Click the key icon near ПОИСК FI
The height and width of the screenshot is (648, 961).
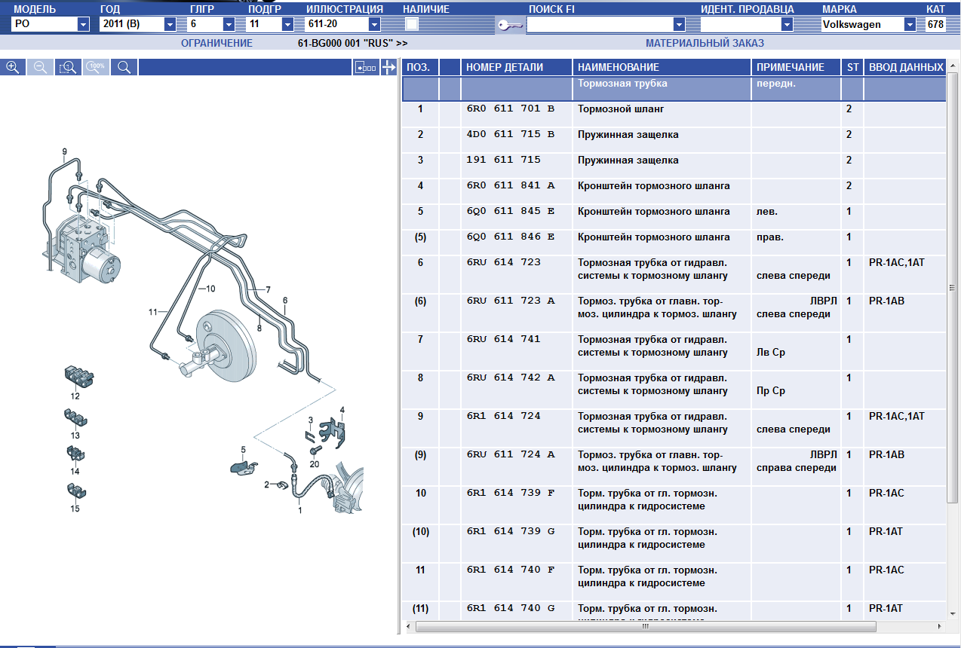pyautogui.click(x=510, y=25)
